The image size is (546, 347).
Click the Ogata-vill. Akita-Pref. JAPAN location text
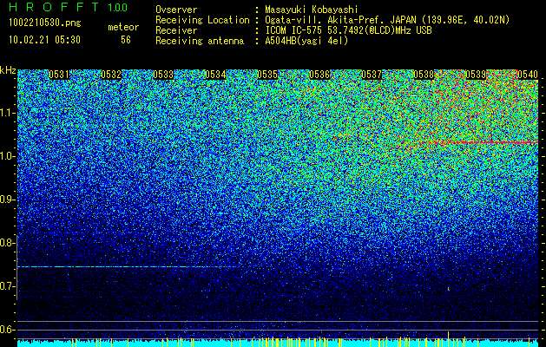pyautogui.click(x=387, y=20)
